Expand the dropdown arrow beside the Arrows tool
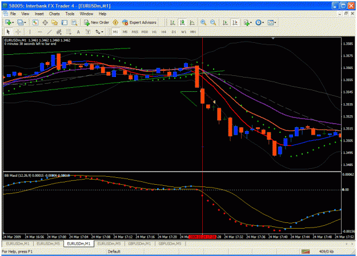Viewport: 357px width, 256px height. click(102, 32)
